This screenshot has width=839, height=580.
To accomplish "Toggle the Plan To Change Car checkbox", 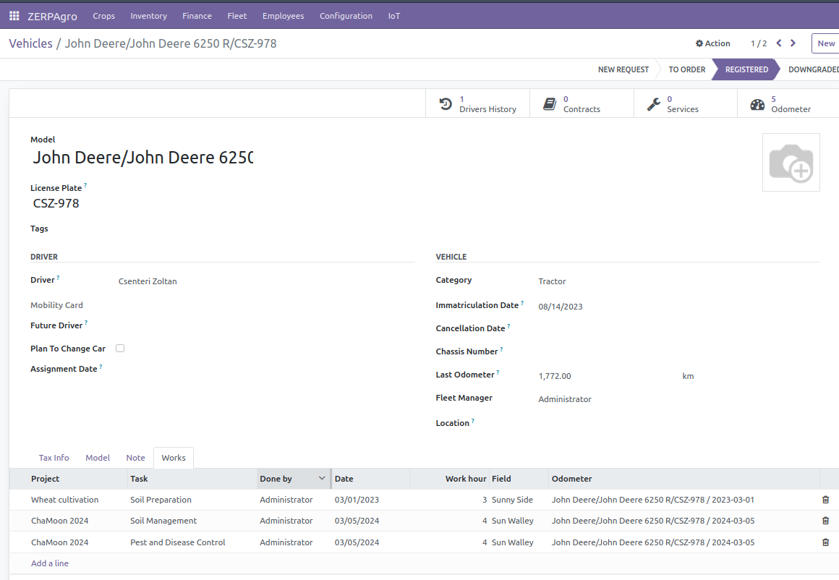I will click(x=120, y=349).
